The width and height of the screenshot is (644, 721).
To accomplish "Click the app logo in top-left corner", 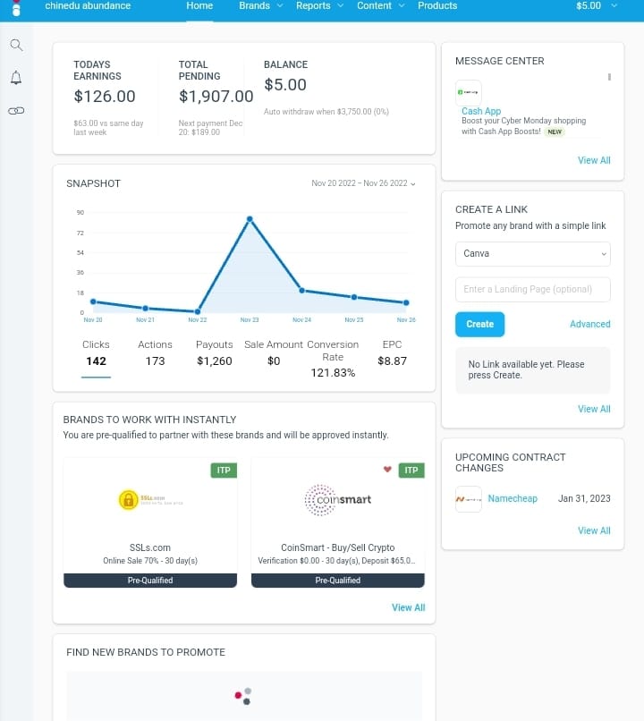I will pos(16,8).
